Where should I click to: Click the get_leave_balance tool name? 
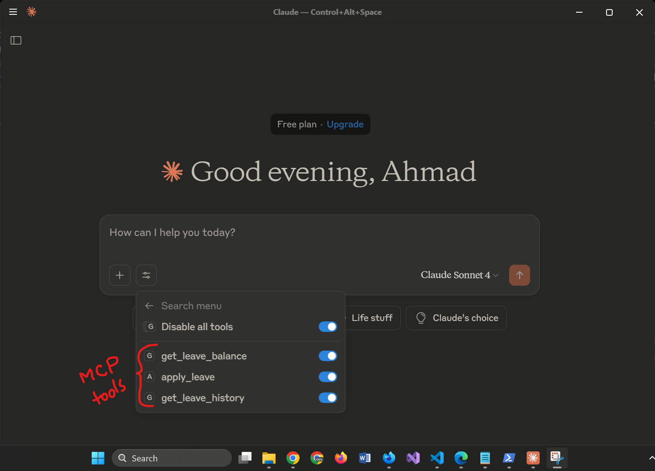click(x=204, y=356)
